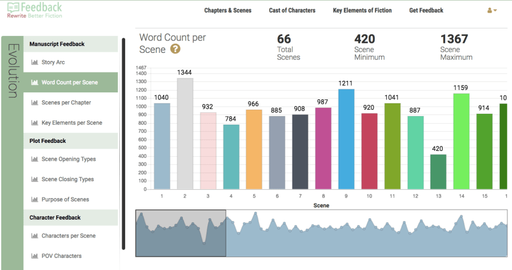Click the scene 13 bar labeled 420

point(438,172)
